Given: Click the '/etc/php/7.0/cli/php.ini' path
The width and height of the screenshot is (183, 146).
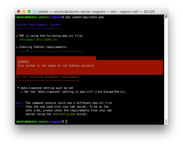Looking at the screenshot, I should pos(38,40).
